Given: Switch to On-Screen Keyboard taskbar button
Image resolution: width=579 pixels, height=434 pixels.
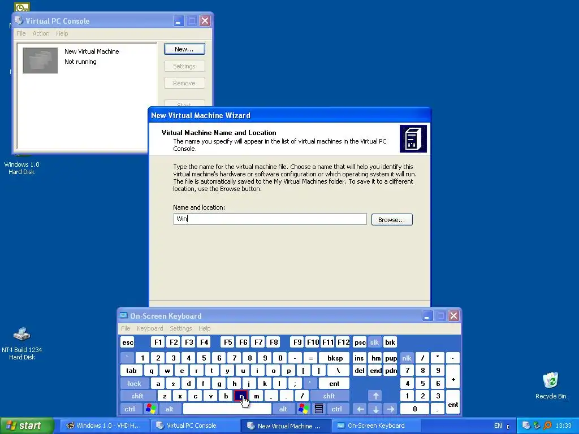Looking at the screenshot, I should click(x=376, y=426).
